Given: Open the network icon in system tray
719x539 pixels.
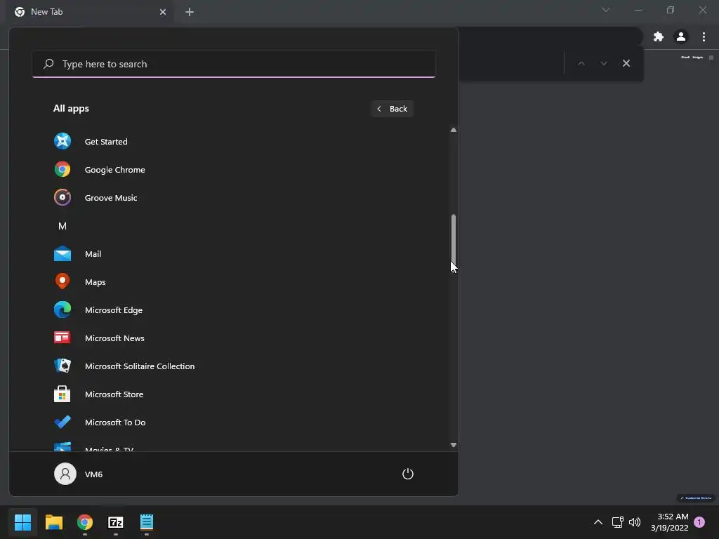Looking at the screenshot, I should (x=618, y=522).
